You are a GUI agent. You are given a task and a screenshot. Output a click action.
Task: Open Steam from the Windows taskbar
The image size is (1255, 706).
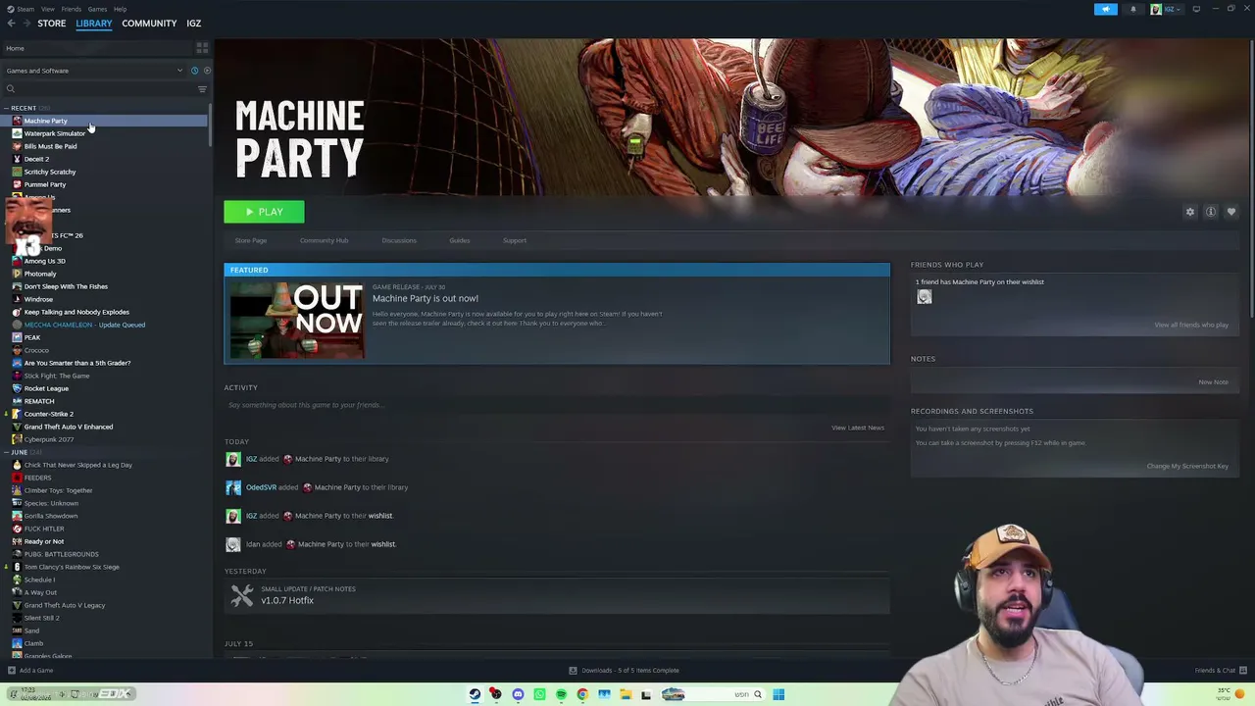(x=475, y=694)
